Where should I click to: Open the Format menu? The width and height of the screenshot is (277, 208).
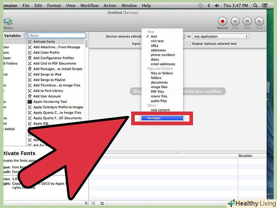(54, 6)
